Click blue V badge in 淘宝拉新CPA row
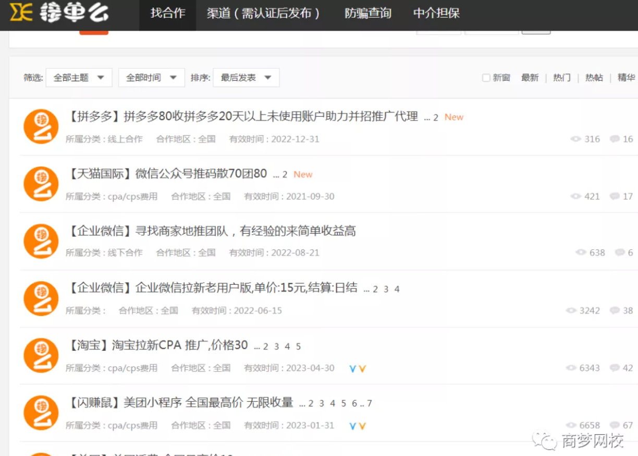The height and width of the screenshot is (456, 638). click(x=353, y=369)
